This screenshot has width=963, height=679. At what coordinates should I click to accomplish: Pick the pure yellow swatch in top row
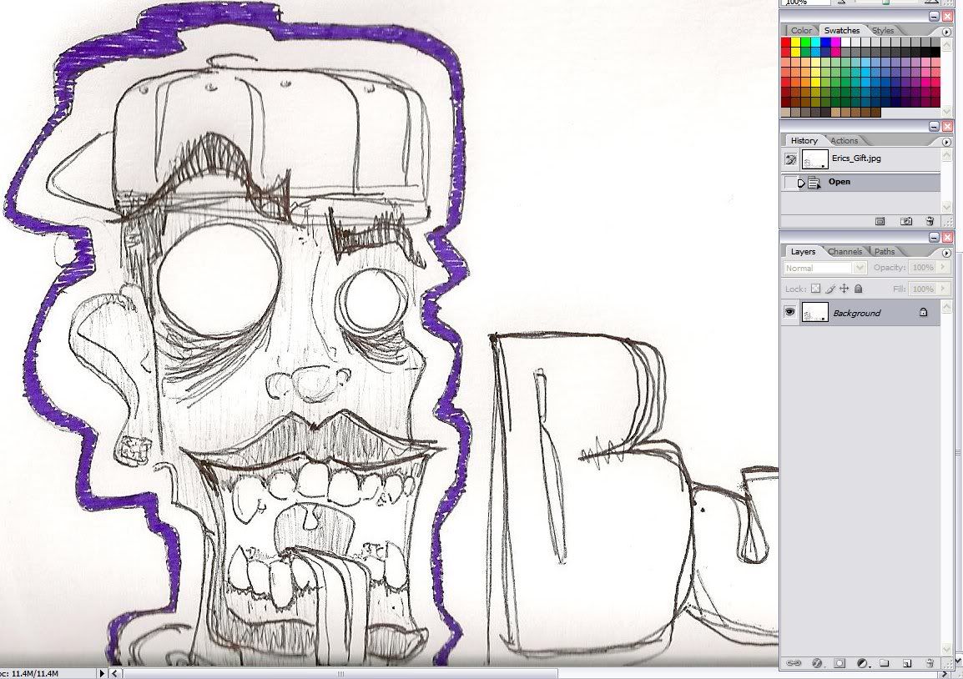796,43
